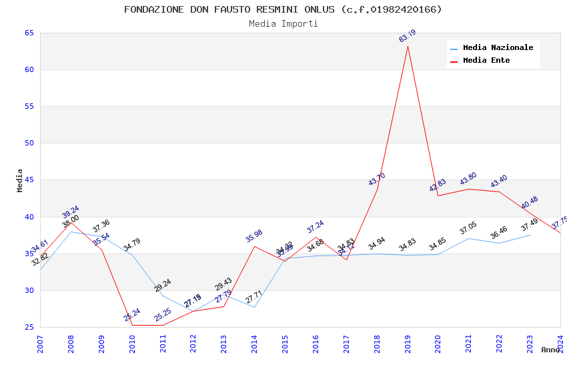
Task: Select the 'Media Importi' subtitle
Action: click(x=283, y=24)
